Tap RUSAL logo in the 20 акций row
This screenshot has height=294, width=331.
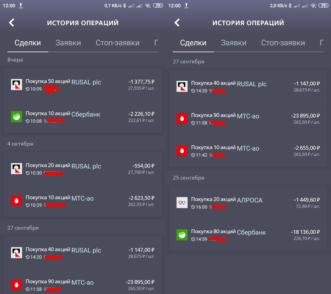click(x=17, y=169)
